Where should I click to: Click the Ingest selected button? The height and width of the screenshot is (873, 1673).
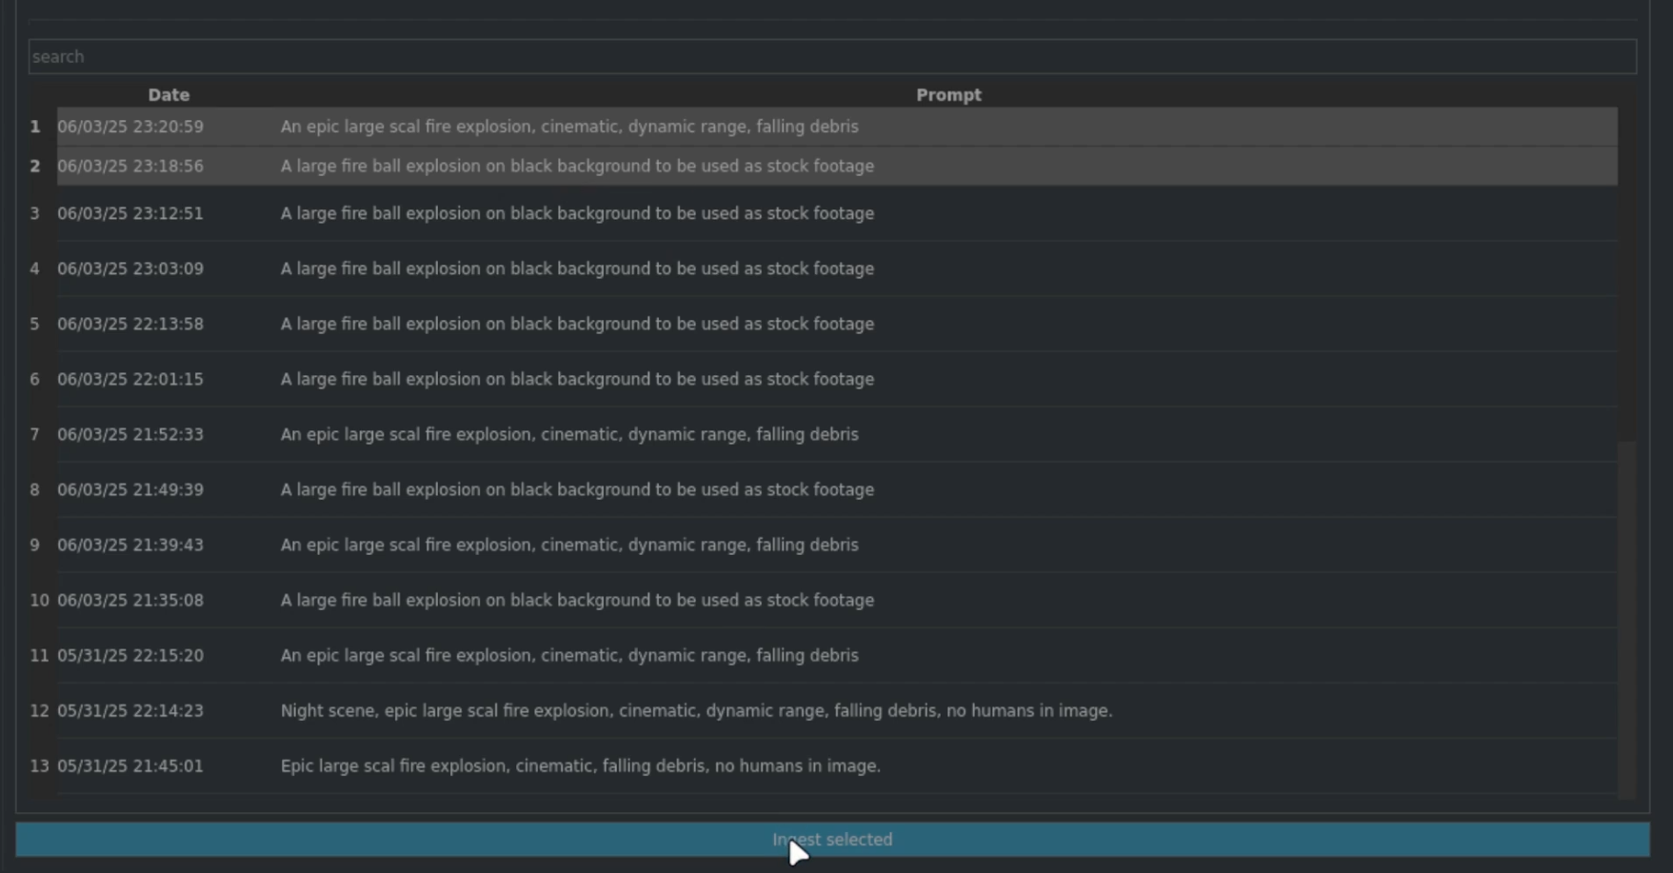(x=831, y=840)
